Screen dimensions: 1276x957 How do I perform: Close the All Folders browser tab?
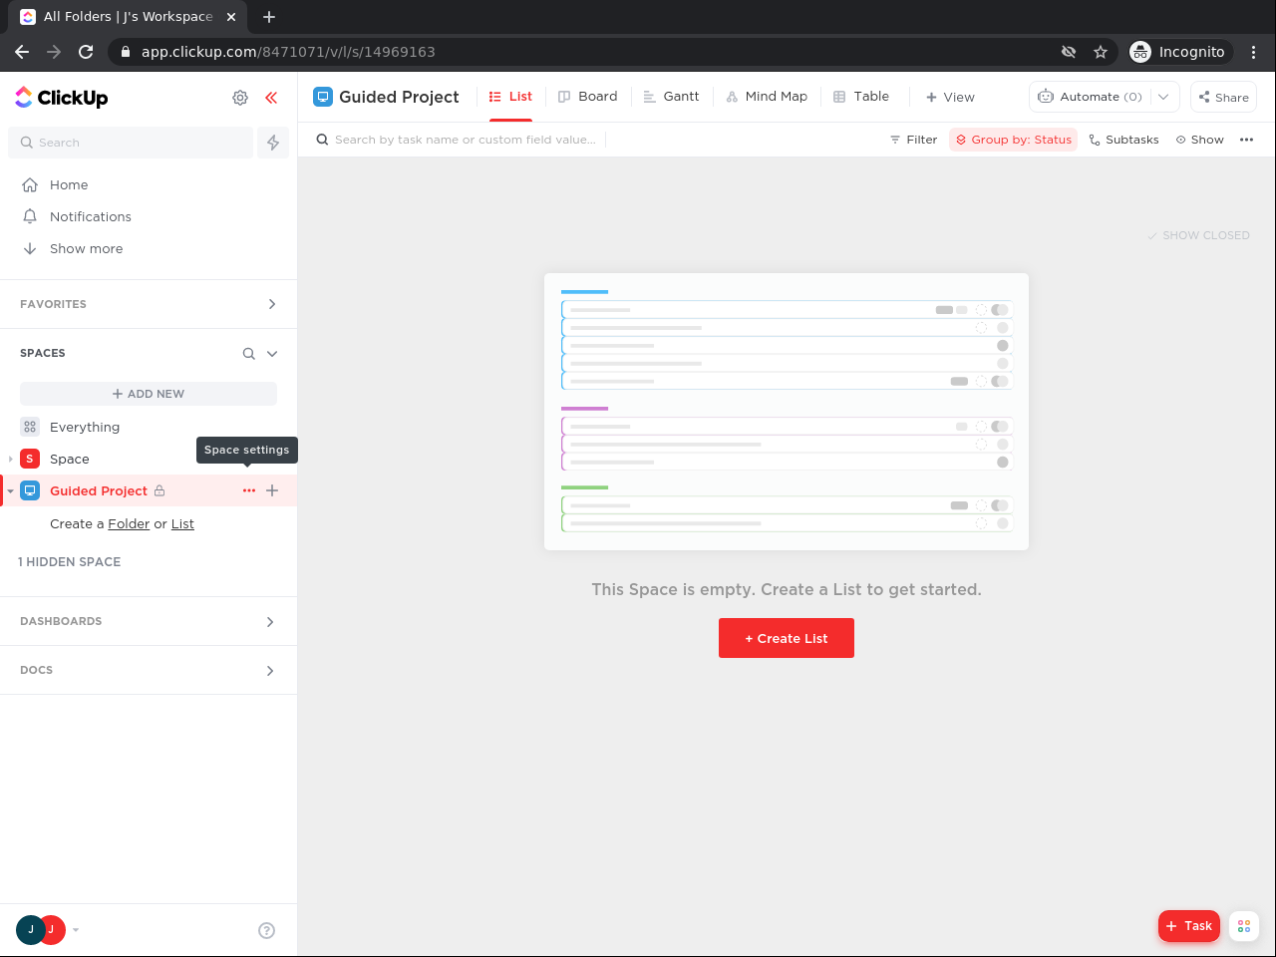pyautogui.click(x=231, y=17)
